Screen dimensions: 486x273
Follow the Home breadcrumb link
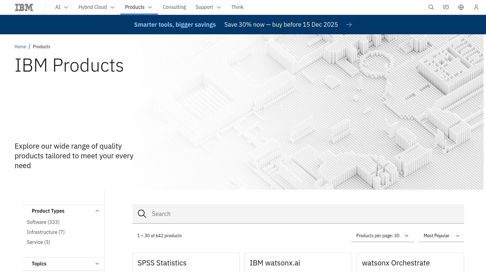(20, 46)
